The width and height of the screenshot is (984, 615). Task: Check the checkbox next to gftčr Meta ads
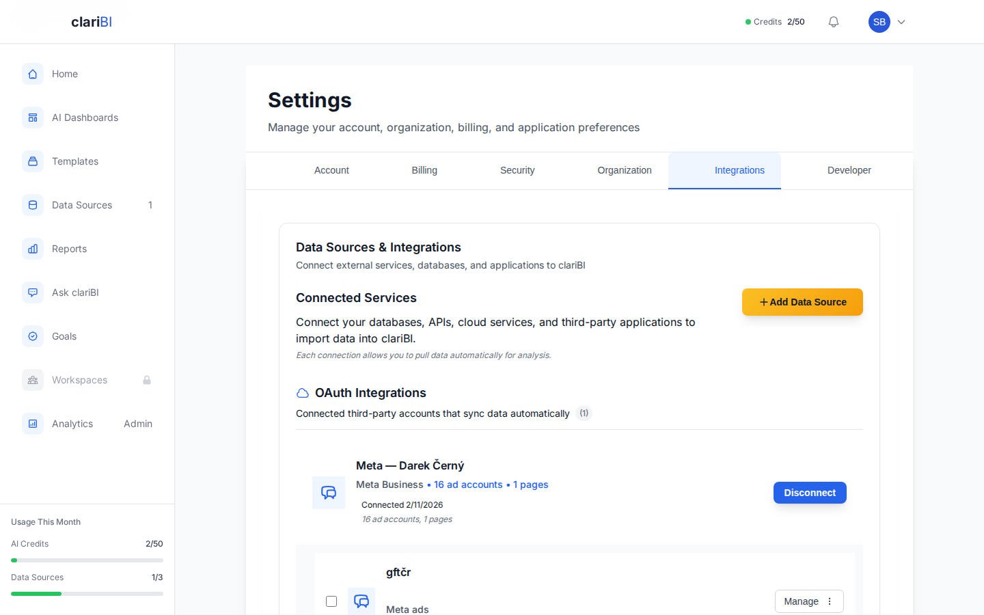tap(331, 601)
